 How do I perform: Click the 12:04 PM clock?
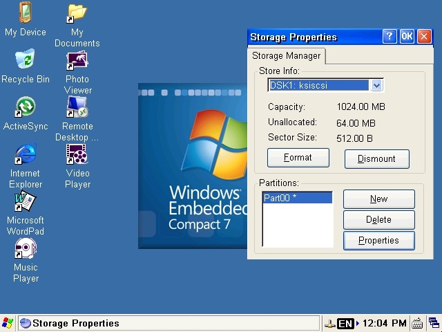click(385, 323)
